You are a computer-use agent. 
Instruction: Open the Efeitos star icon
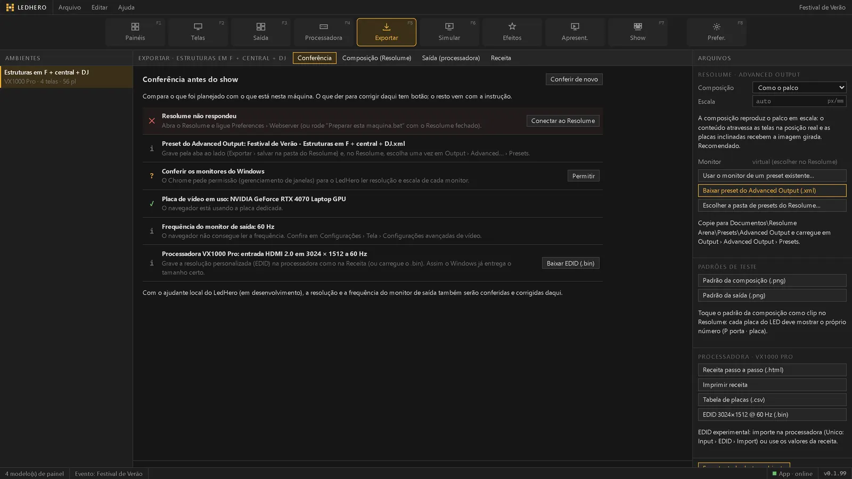(512, 27)
